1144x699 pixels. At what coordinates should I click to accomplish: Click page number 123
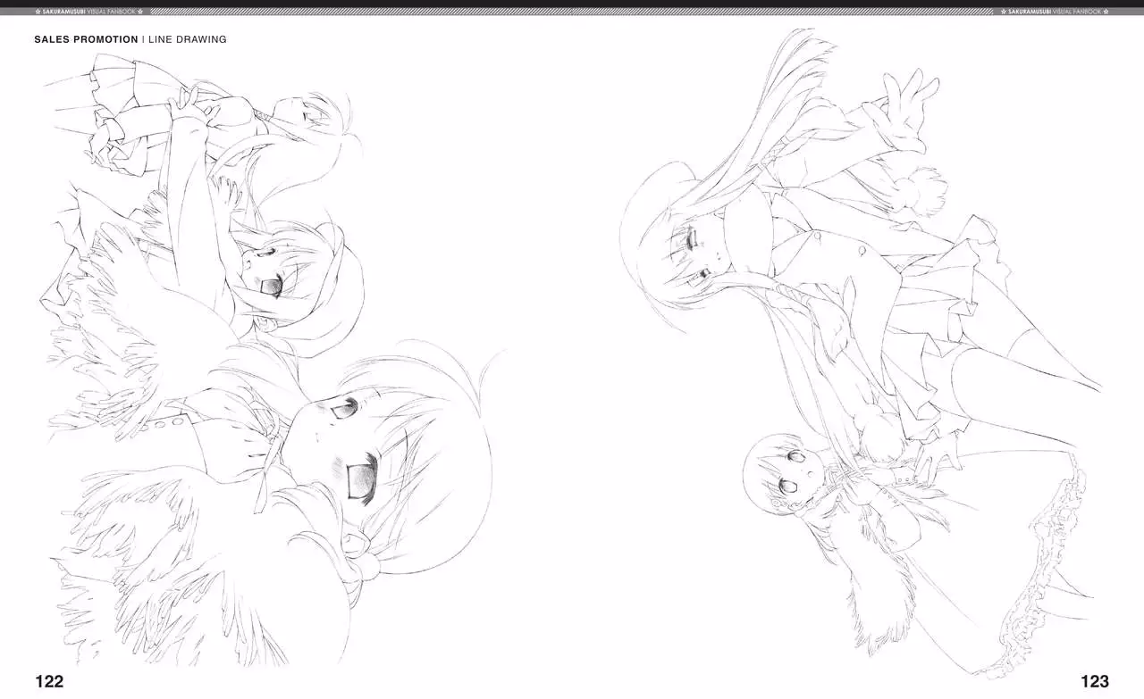pyautogui.click(x=1094, y=681)
